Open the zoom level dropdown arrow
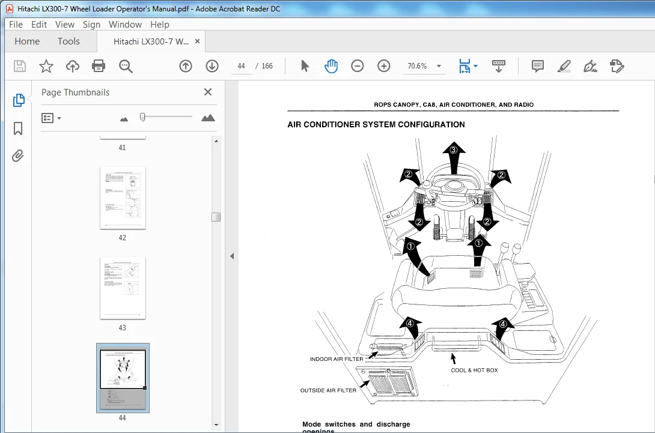 click(x=439, y=66)
